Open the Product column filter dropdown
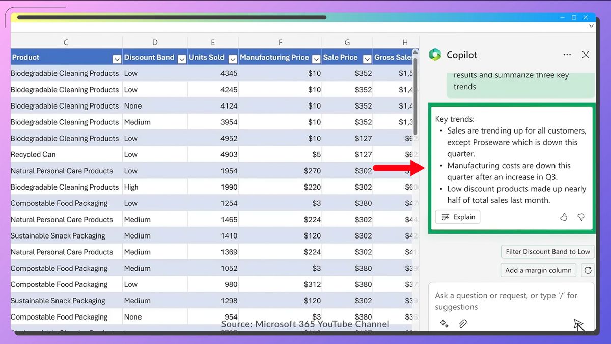The image size is (611, 344). (x=117, y=59)
